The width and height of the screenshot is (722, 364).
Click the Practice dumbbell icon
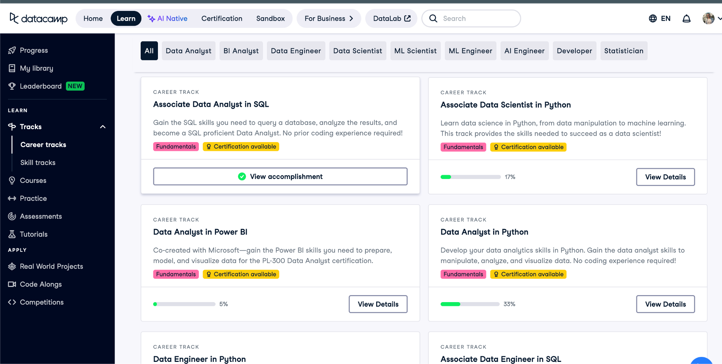[x=12, y=198]
